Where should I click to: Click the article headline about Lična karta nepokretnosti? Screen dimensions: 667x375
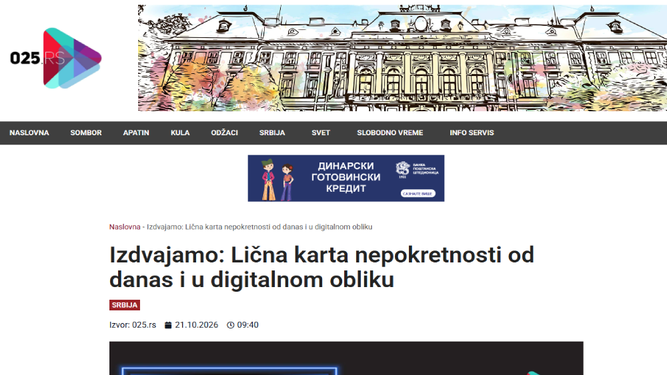tap(321, 267)
